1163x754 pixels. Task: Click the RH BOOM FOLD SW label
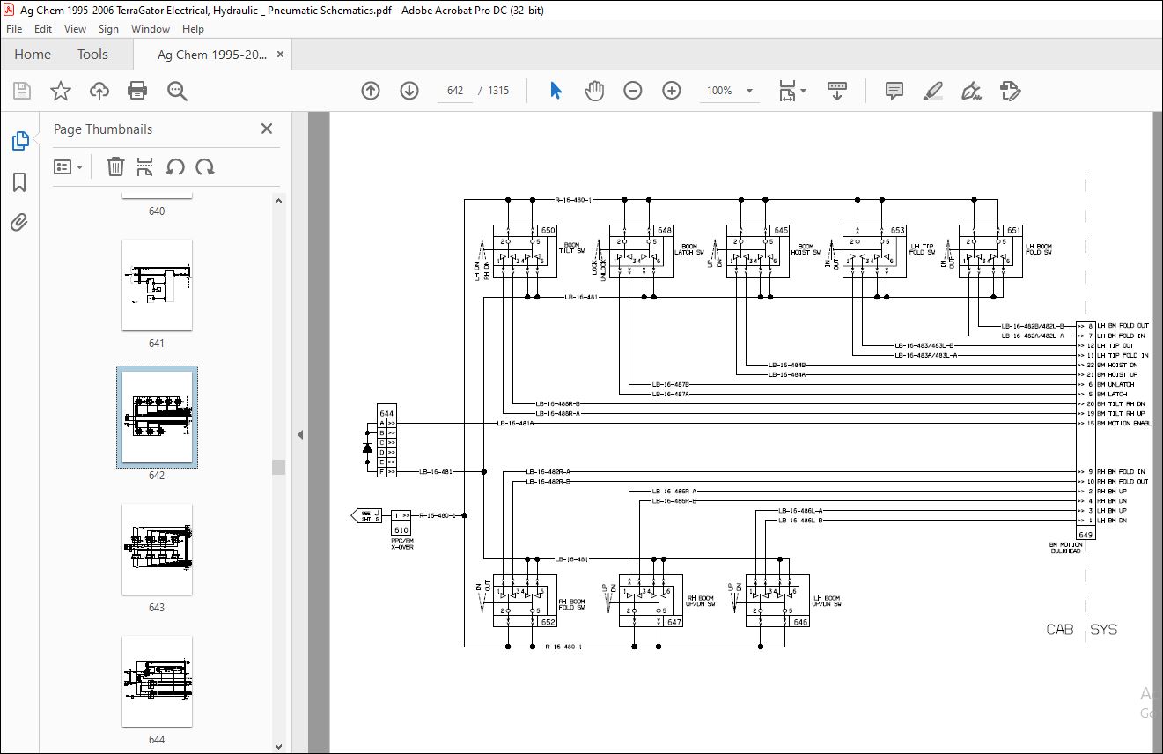coord(573,604)
